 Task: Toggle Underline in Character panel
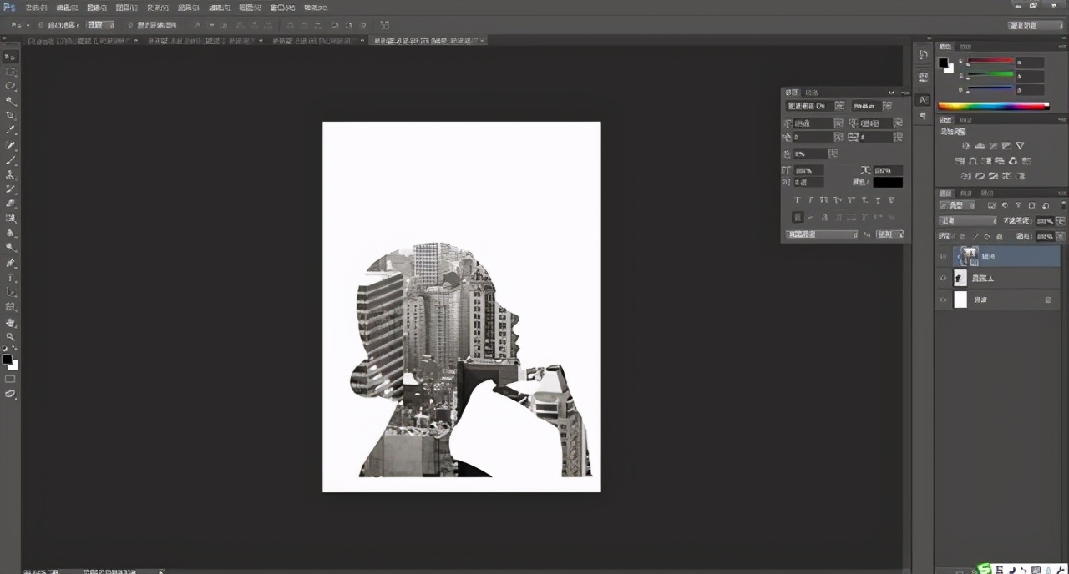tap(878, 200)
